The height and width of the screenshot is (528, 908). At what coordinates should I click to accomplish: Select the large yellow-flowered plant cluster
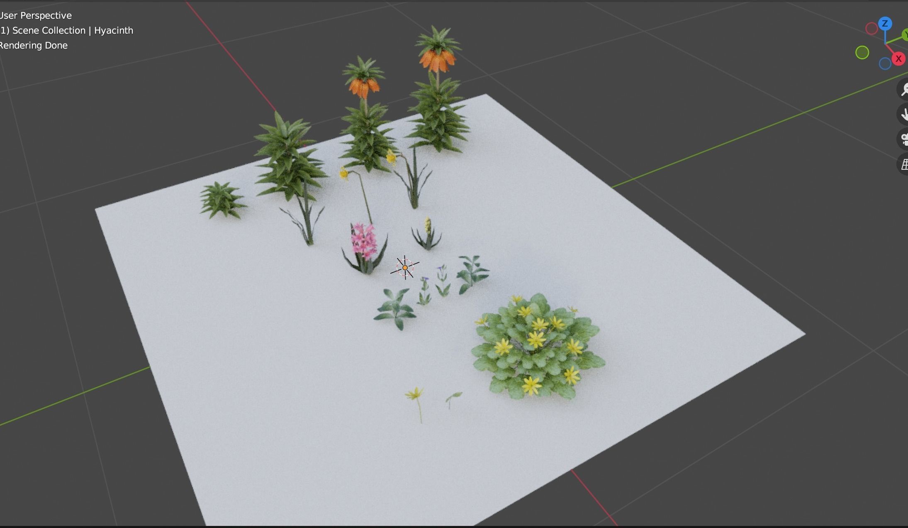tap(538, 347)
